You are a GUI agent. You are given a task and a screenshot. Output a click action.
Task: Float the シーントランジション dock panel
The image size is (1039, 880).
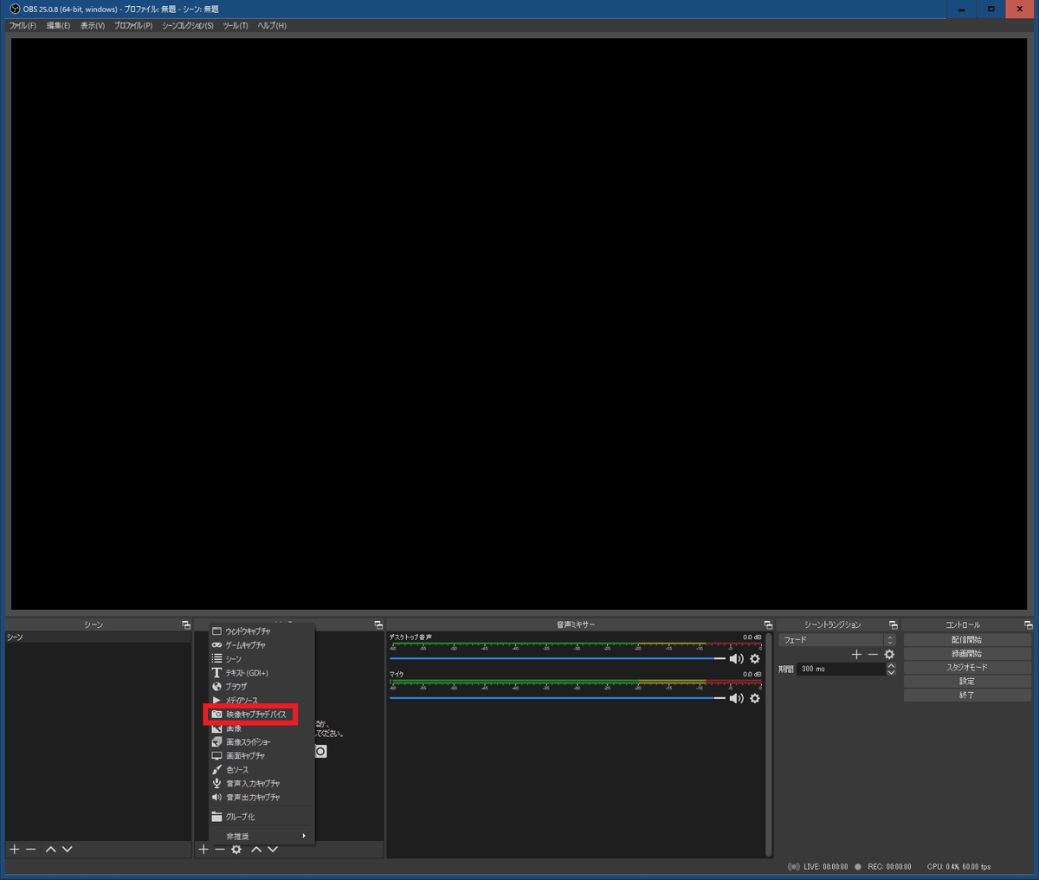click(894, 624)
